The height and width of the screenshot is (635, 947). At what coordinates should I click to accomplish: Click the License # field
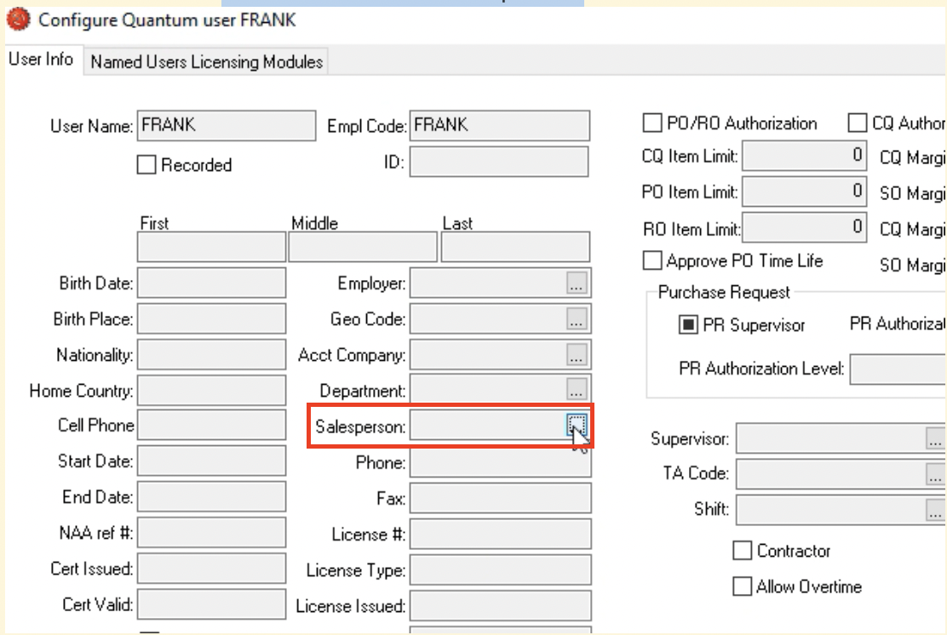500,535
